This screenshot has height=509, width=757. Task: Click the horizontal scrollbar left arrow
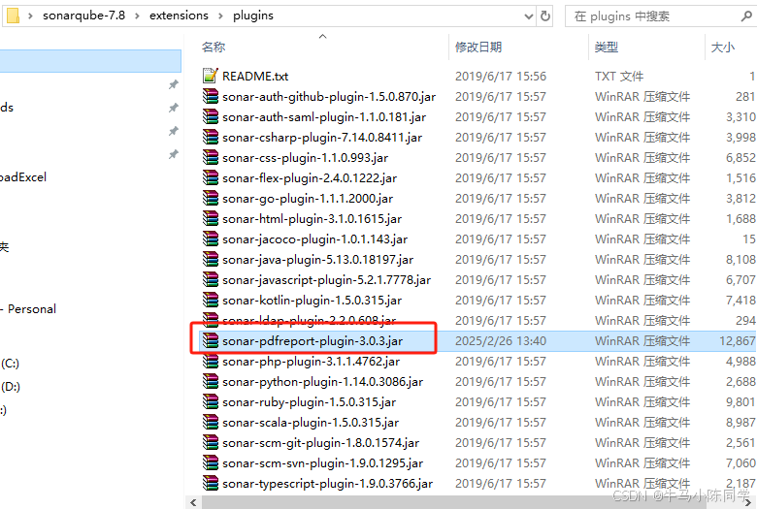193,502
